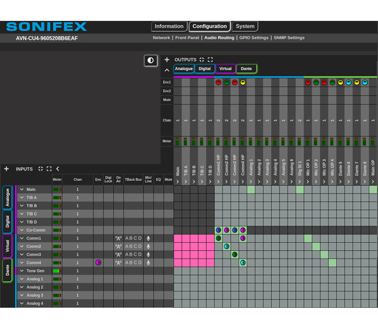Image resolution: width=378 pixels, height=328 pixels.
Task: Click the plus icon beside INPUTS
Action: 6,169
